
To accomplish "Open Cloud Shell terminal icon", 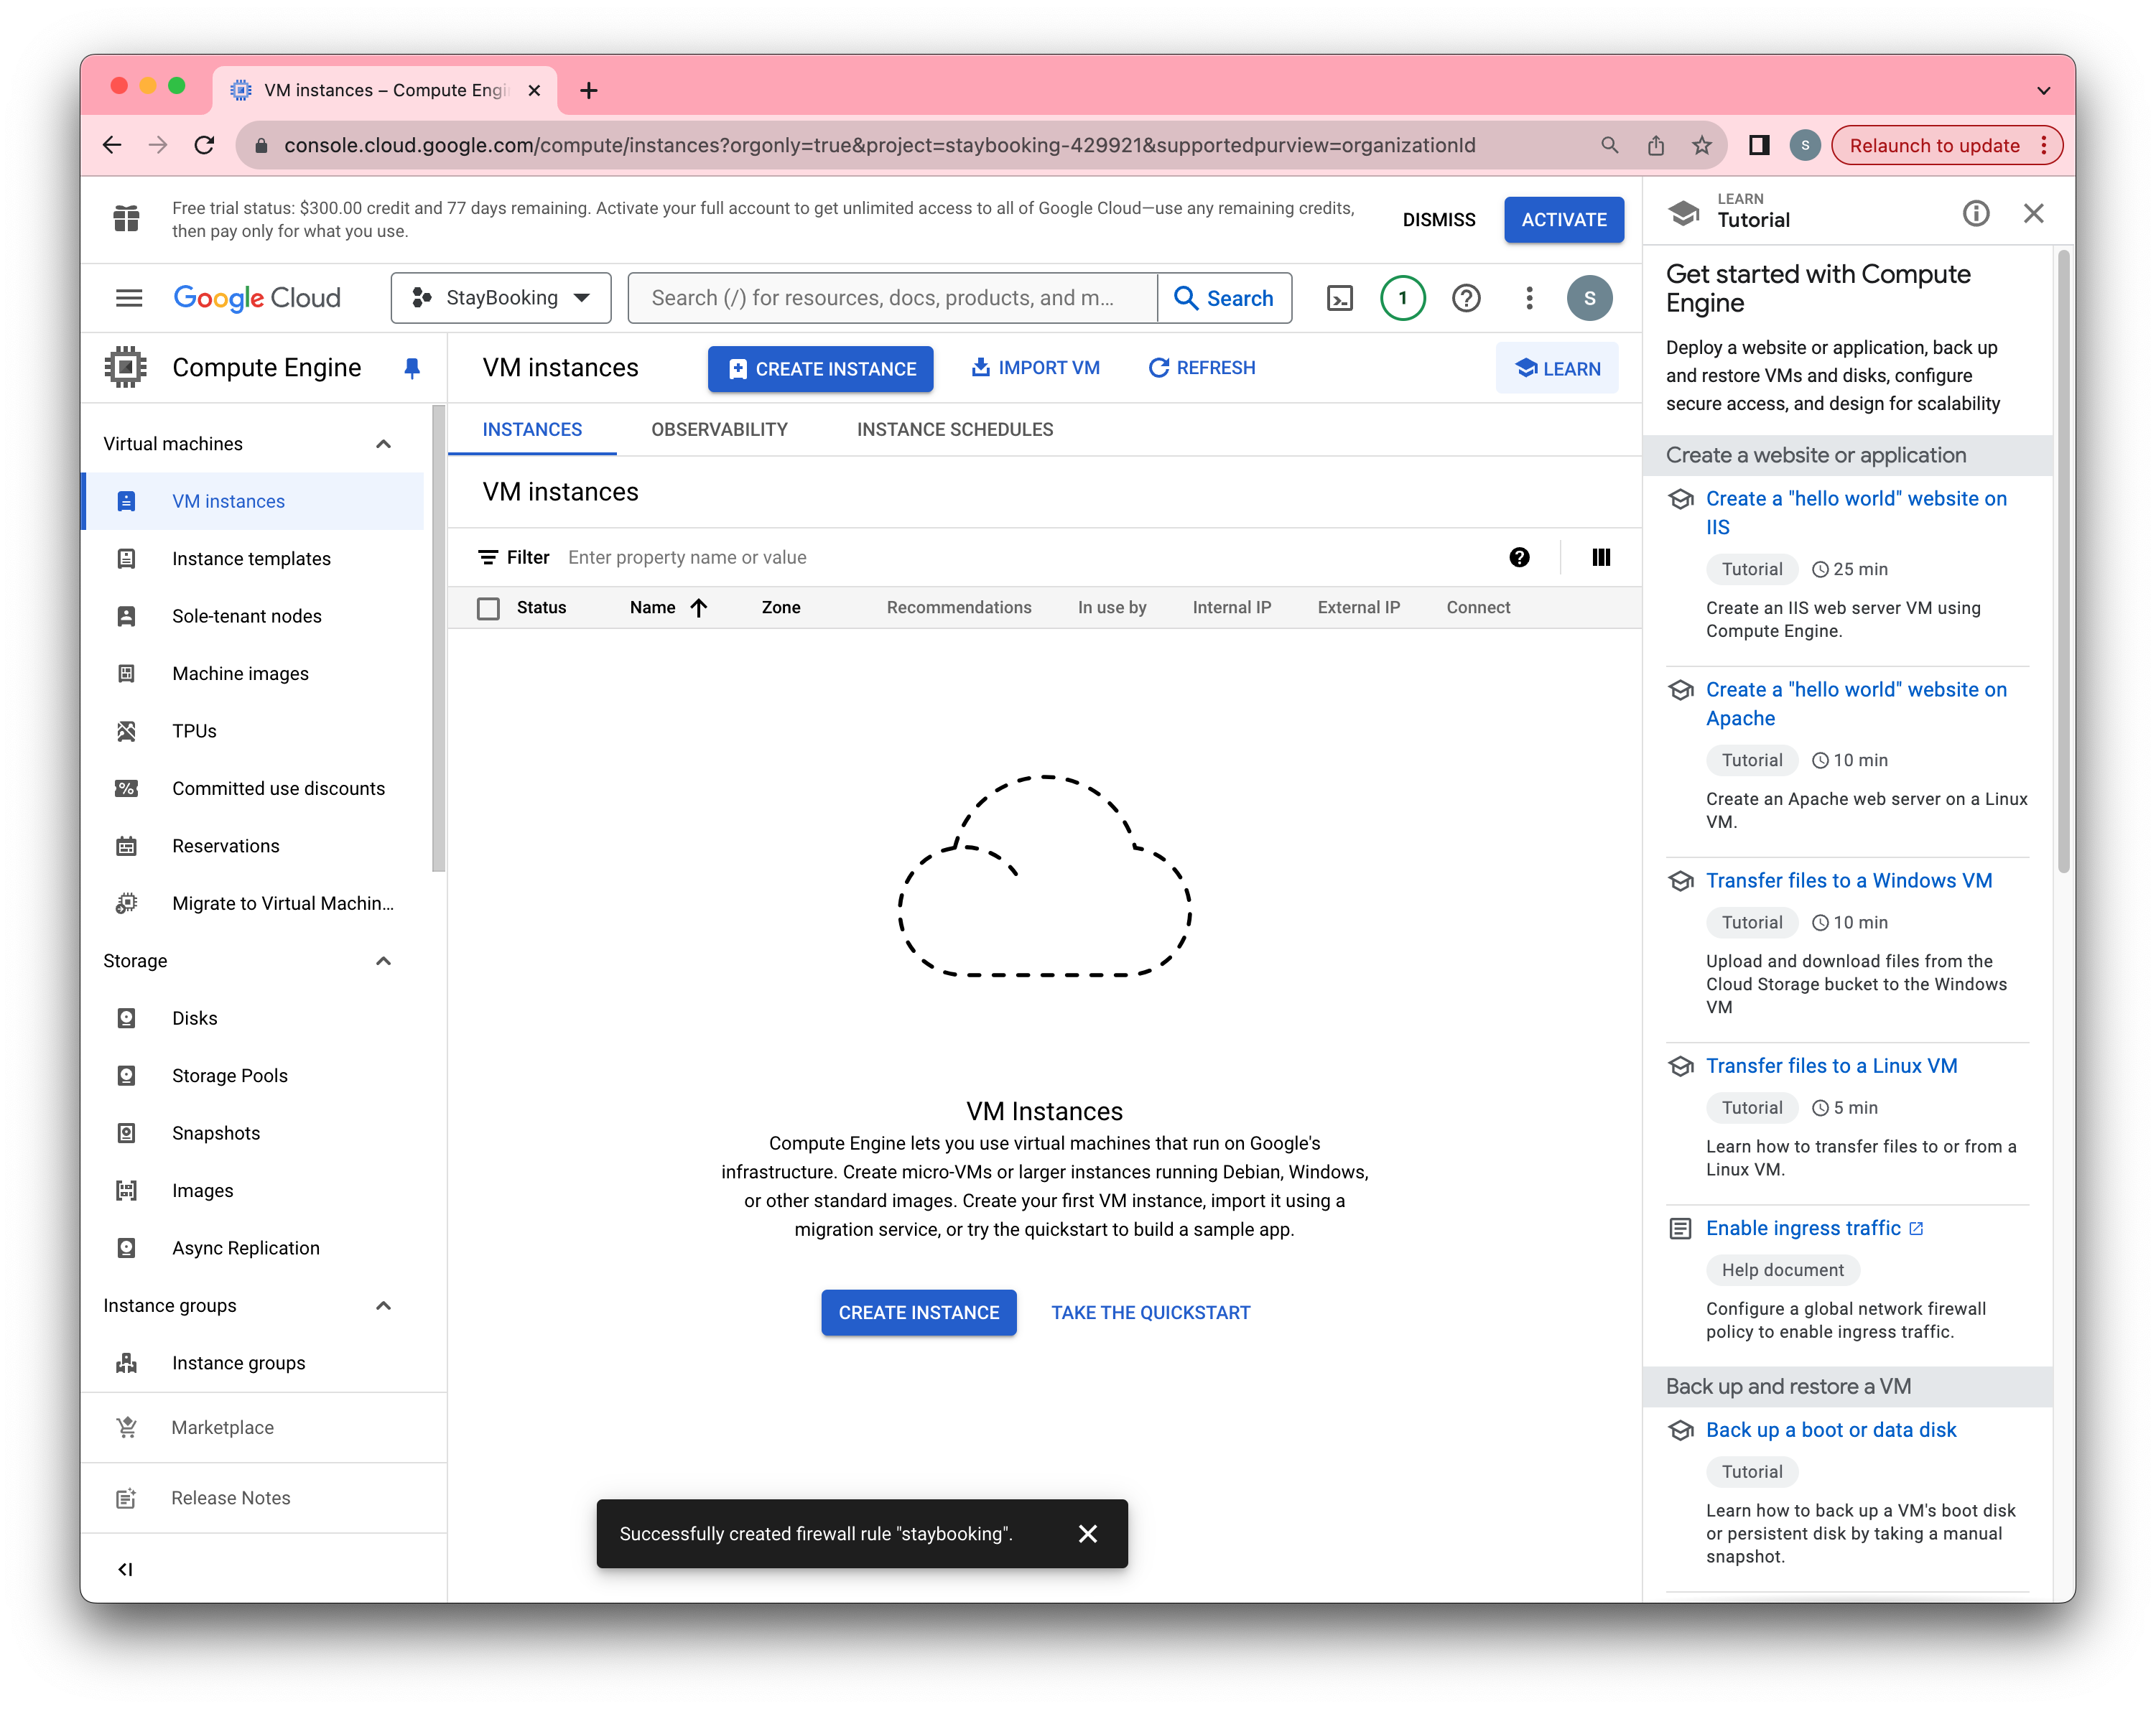I will tap(1339, 298).
